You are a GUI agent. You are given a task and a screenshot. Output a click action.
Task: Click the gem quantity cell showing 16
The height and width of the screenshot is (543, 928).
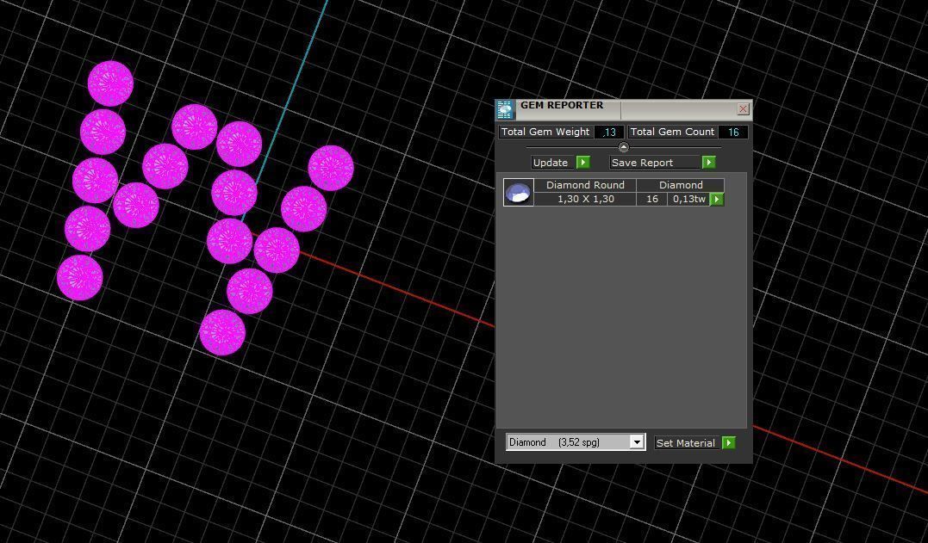tap(651, 199)
